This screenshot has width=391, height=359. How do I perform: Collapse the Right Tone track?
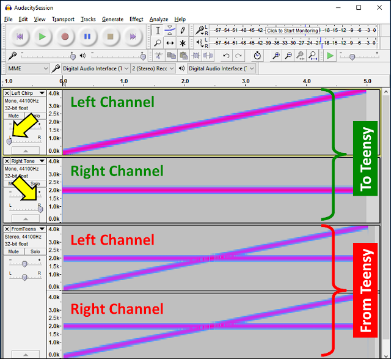pyautogui.click(x=26, y=219)
